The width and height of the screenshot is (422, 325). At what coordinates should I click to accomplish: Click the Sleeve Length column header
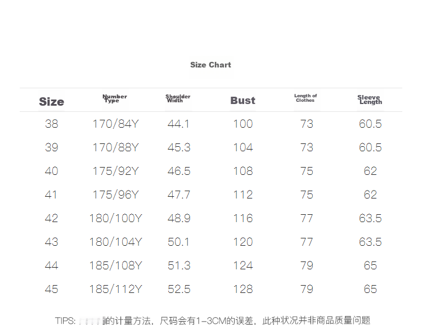tap(370, 100)
